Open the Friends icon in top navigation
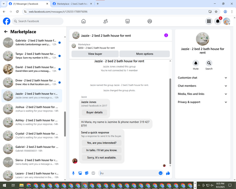 point(106,21)
